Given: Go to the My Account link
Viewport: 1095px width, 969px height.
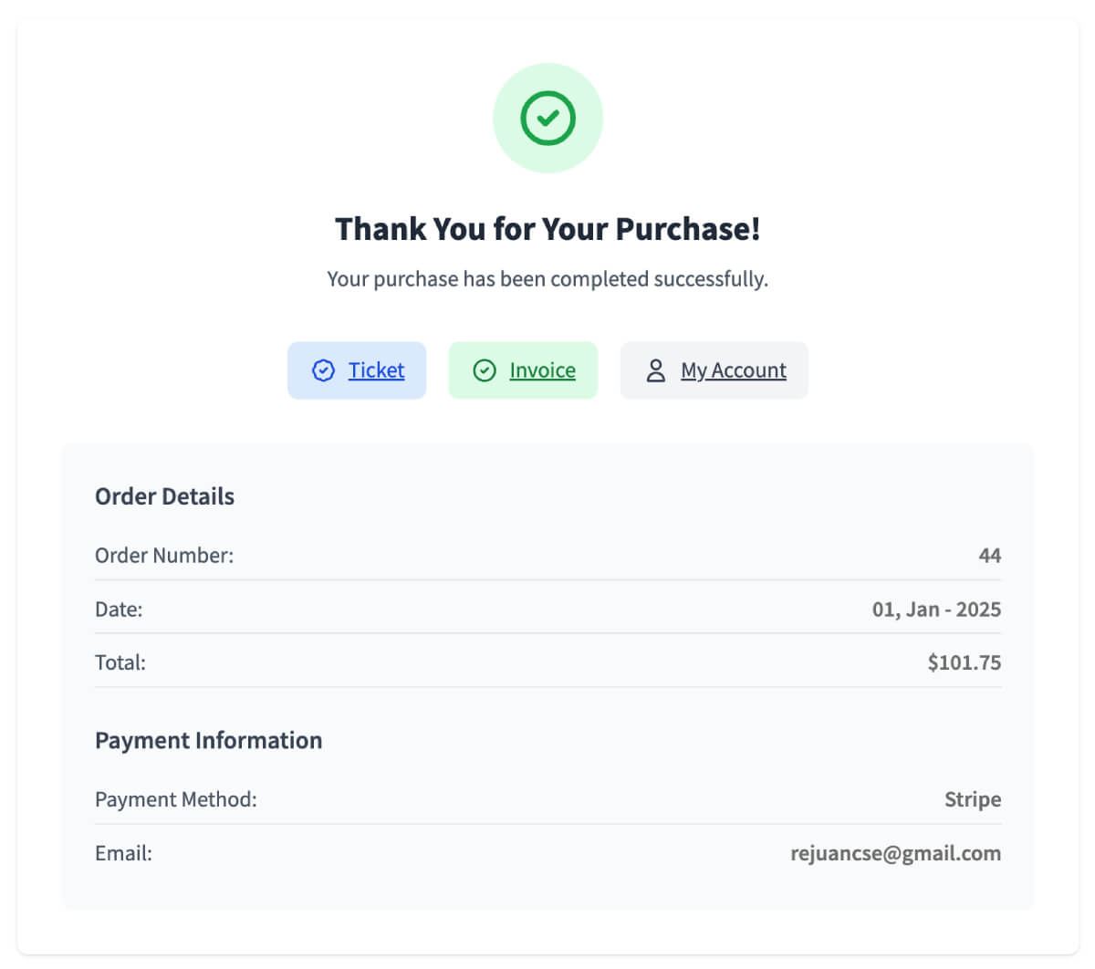Looking at the screenshot, I should pos(733,370).
